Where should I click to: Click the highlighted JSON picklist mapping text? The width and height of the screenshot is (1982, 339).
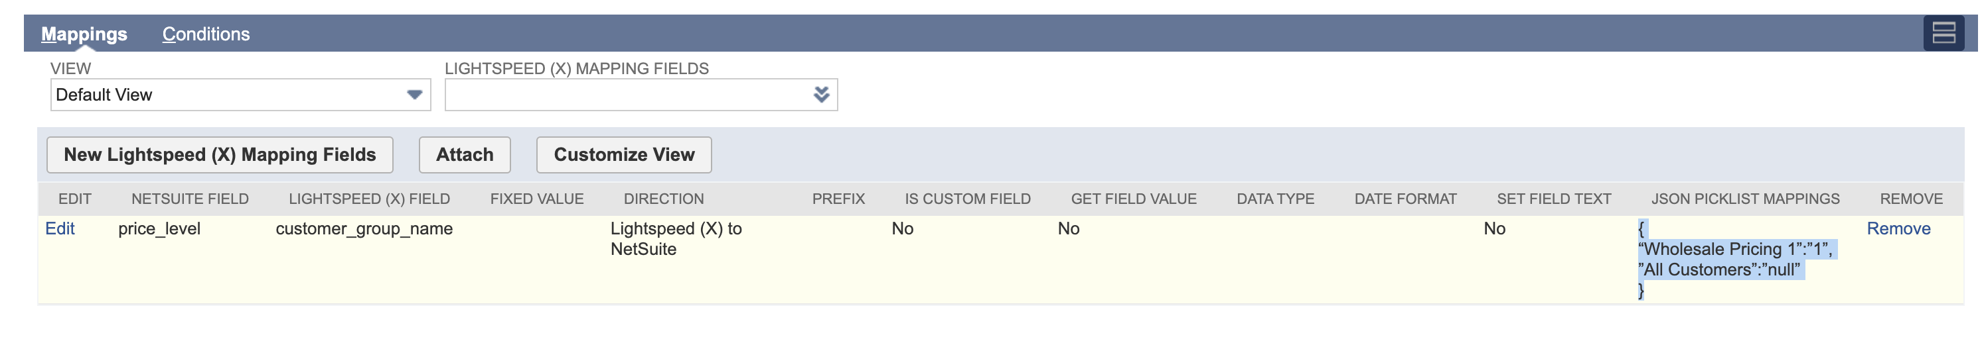pos(1735,260)
